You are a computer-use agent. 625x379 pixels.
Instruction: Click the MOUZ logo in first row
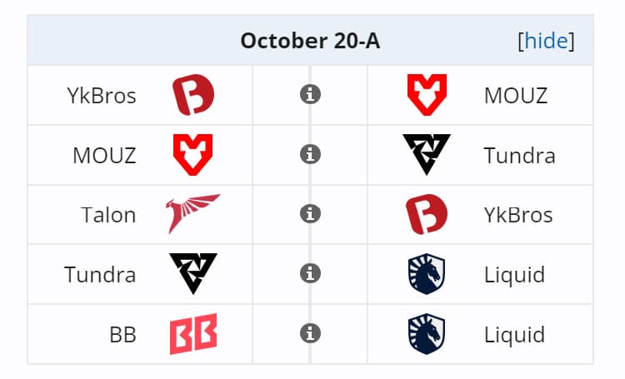click(427, 95)
